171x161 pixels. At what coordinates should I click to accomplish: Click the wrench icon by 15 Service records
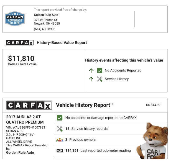click(60, 129)
